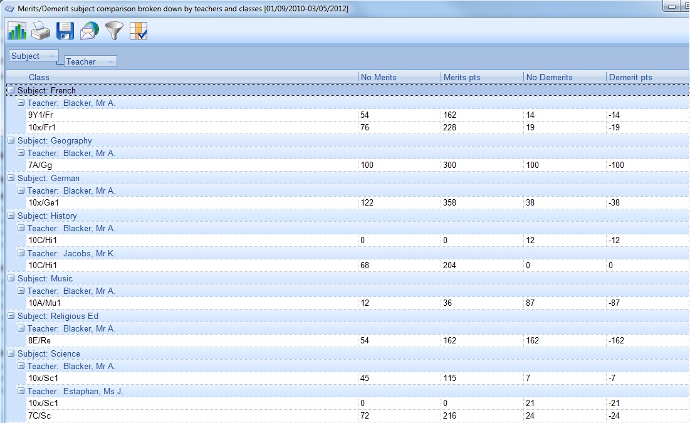Select 10x/Sc1 under Estaphan, Ms J.

click(x=357, y=403)
